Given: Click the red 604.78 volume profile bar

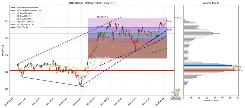Looking at the screenshot, I should click(210, 70).
